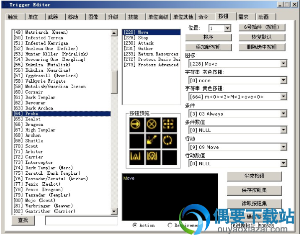Screen dimensions: 300x235
Task: Switch to the 命令 tab
Action: 205,17
